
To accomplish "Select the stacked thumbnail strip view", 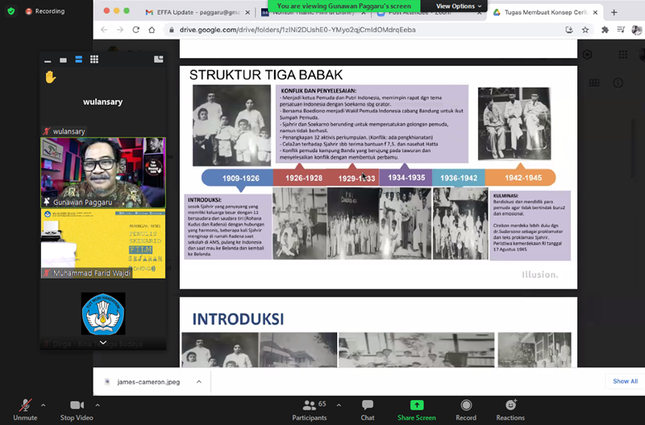I will click(x=78, y=60).
